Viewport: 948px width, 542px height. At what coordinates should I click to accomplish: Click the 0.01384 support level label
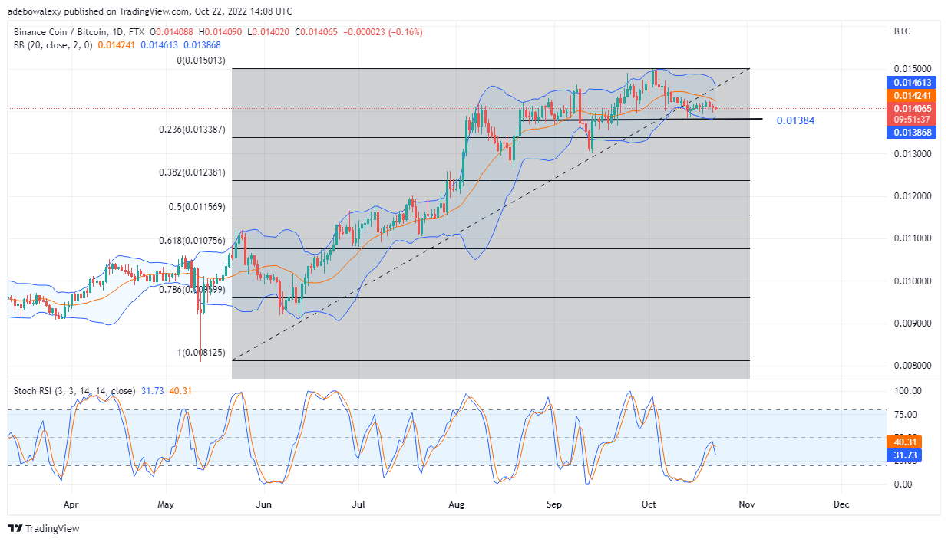(x=796, y=121)
